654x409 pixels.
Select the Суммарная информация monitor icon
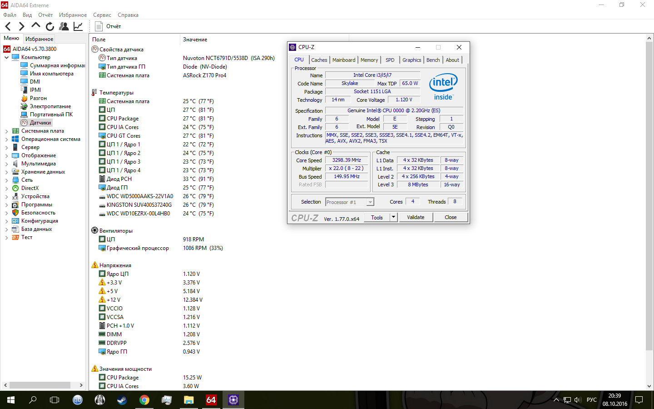coord(24,65)
